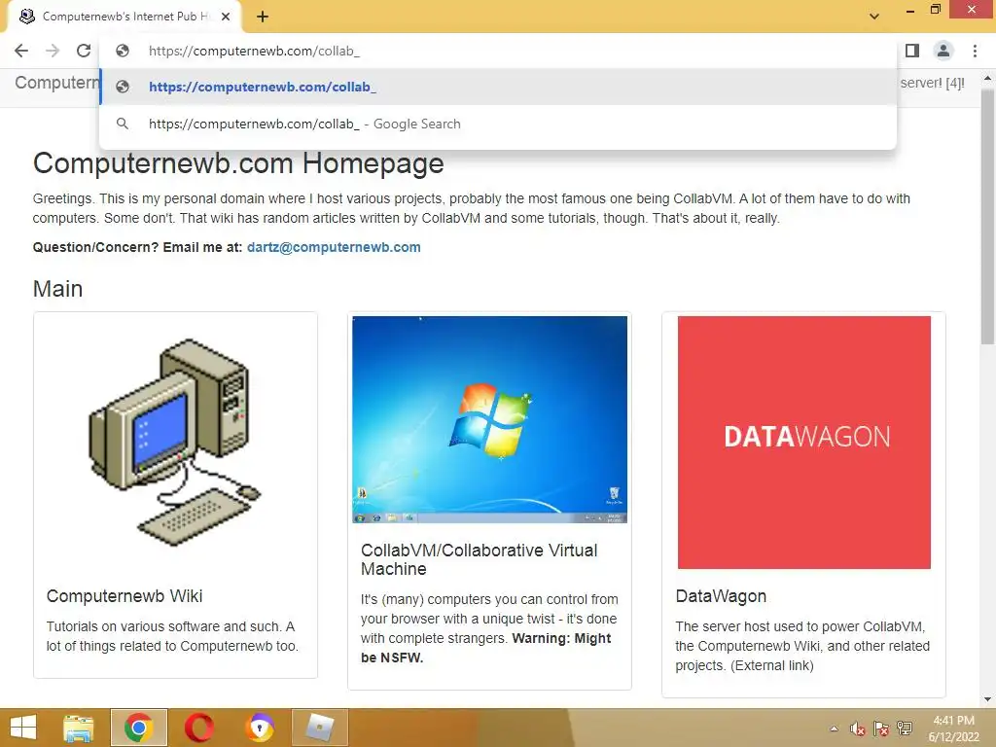Click the 'server! [4]!' navbar text
This screenshot has height=747, width=996.
[x=932, y=83]
